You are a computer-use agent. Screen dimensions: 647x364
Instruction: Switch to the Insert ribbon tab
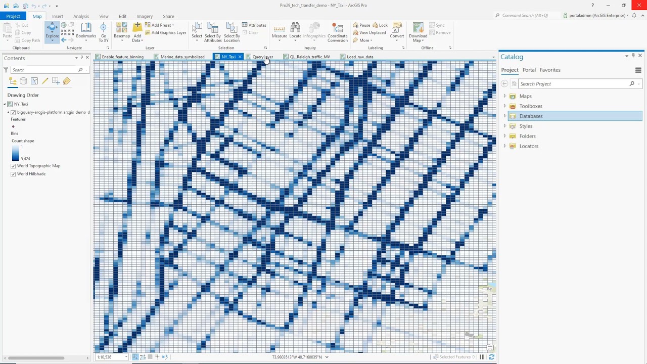tap(58, 16)
